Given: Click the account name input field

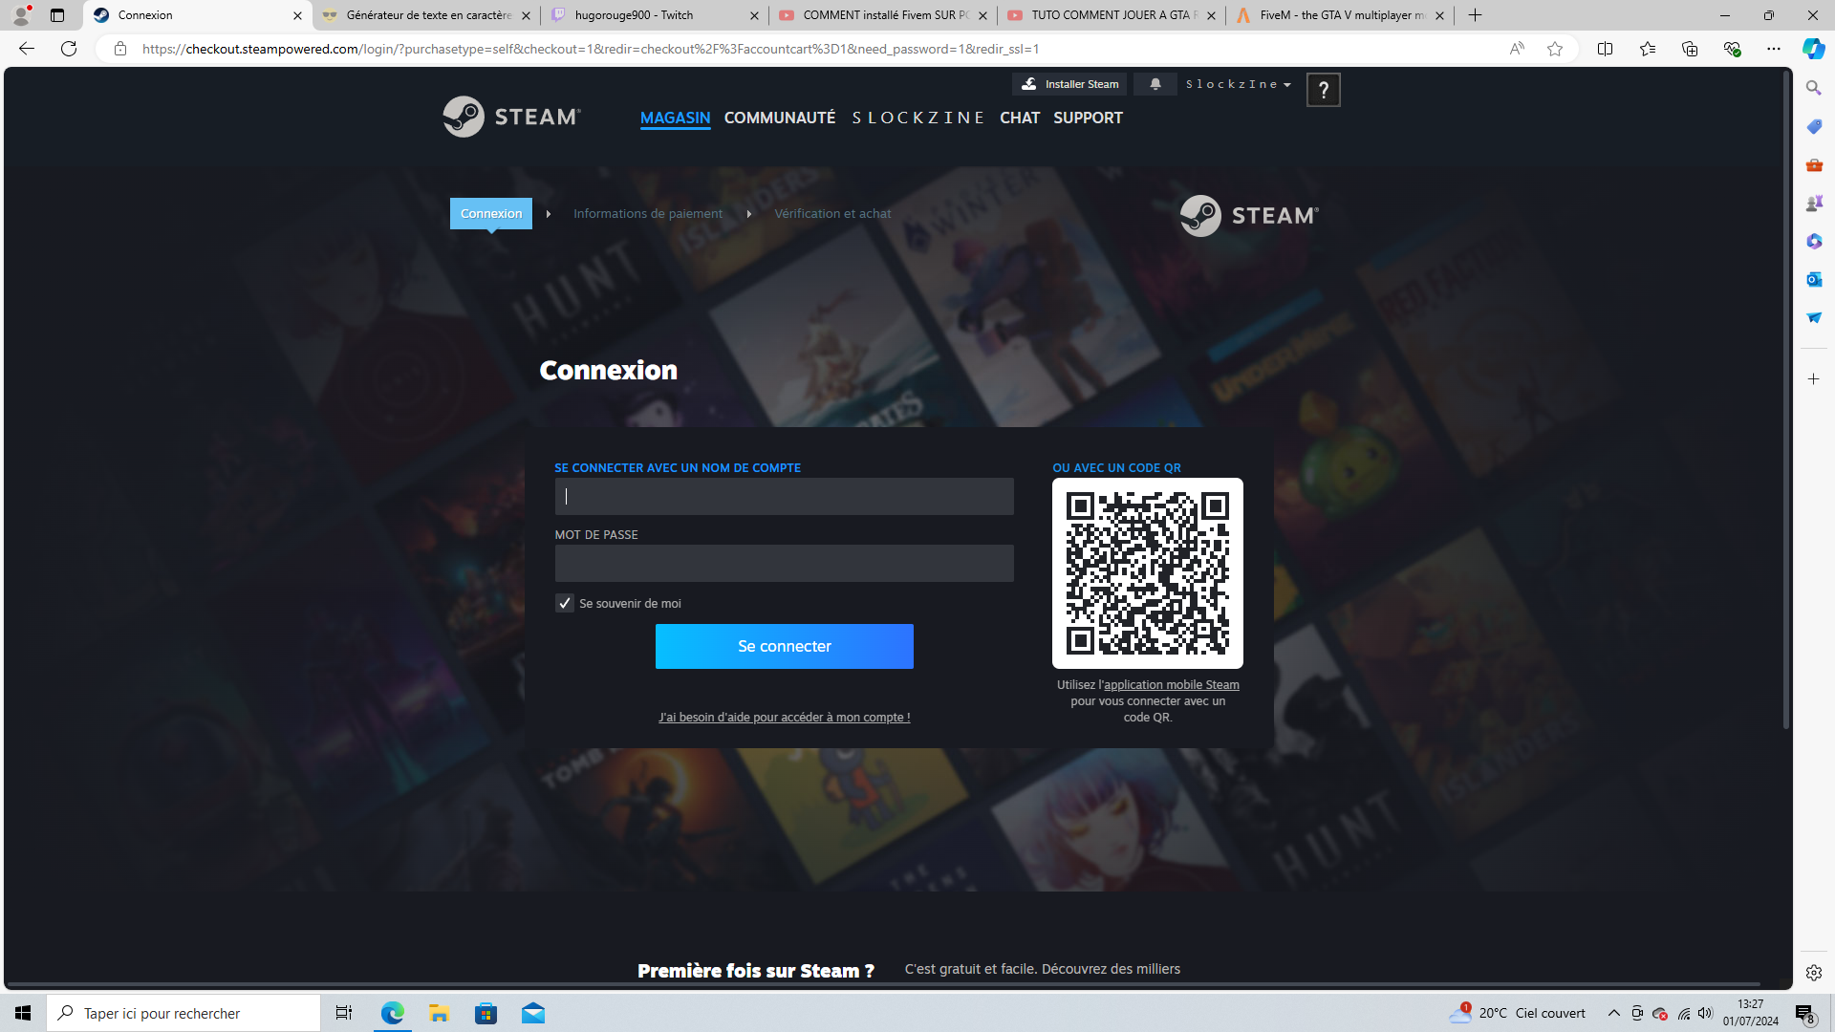Looking at the screenshot, I should tap(784, 496).
